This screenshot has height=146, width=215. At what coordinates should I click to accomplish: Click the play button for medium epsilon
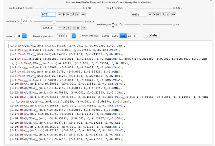64,28
